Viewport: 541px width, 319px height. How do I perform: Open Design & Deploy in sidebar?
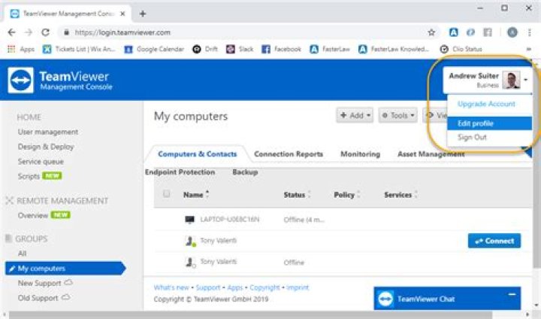(46, 147)
